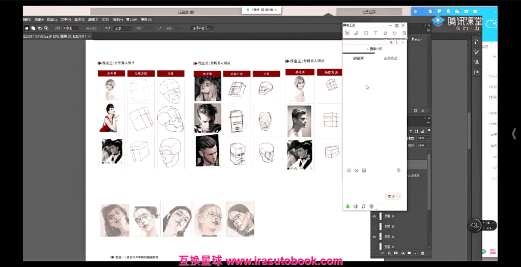Open the 帮助 menu

tap(146, 20)
